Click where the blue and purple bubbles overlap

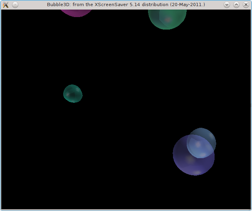point(199,148)
